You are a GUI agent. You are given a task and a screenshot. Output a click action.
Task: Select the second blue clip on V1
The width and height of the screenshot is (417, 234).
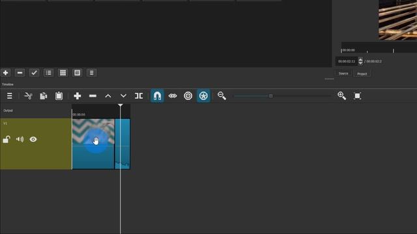point(122,144)
